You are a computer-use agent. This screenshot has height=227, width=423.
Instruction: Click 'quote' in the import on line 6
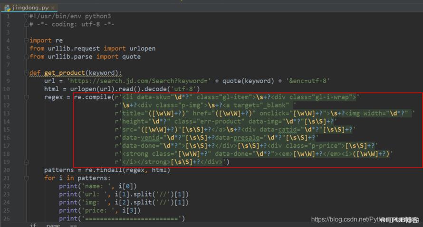pos(131,57)
